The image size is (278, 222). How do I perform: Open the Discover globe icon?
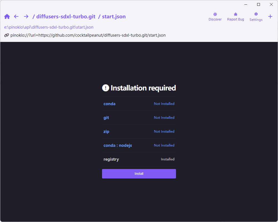click(215, 14)
